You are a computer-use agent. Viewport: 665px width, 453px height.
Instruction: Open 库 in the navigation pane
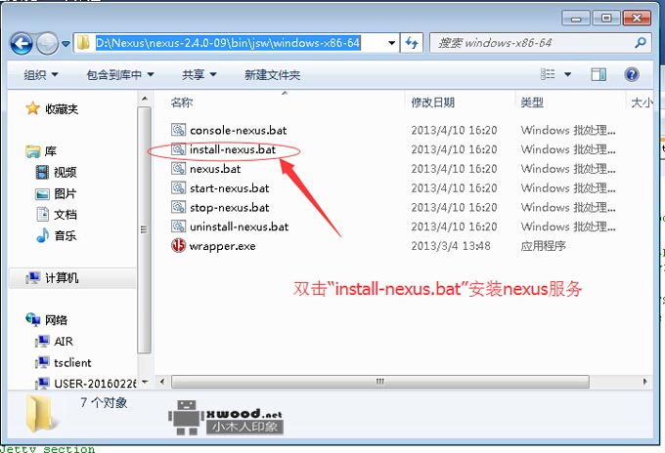51,151
